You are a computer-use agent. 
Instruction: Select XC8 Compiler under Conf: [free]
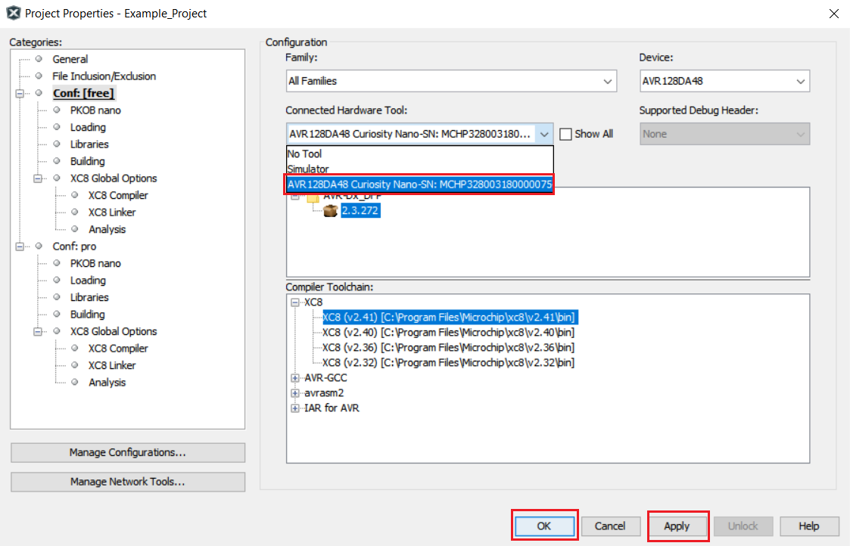(118, 196)
